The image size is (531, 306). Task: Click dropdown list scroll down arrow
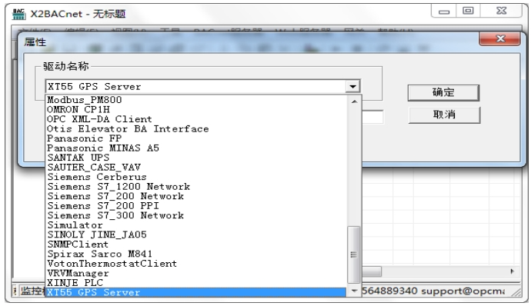[354, 291]
